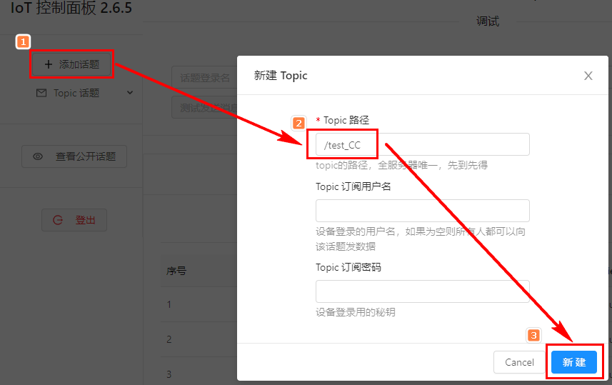Viewport: 612px width, 385px height.
Task: Close the 新建 Topic dialog with X
Action: pos(588,76)
